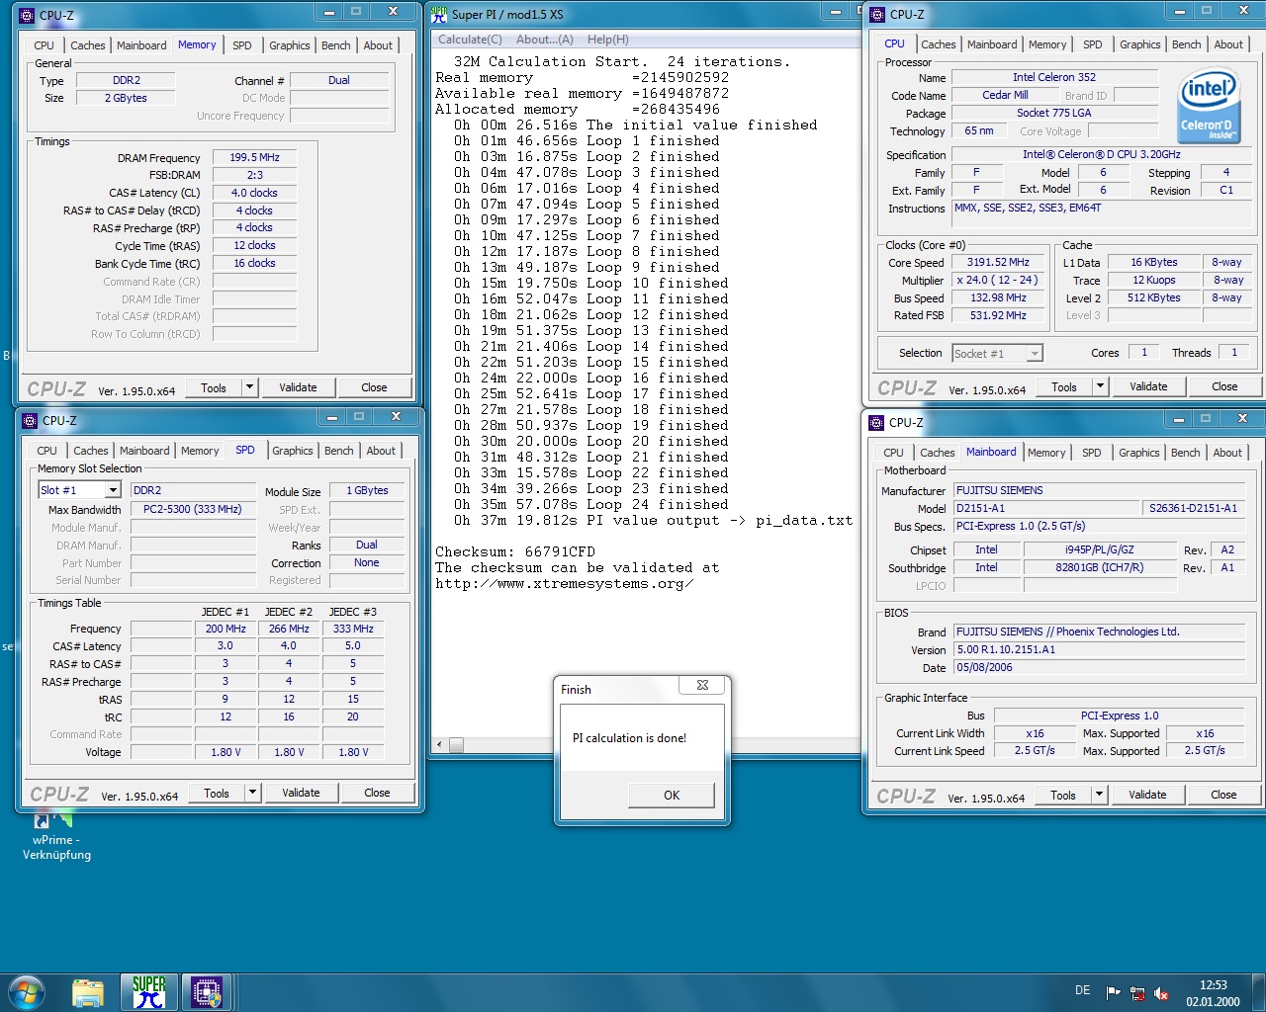1266x1012 pixels.
Task: Click Validate in the Memory window
Action: tap(298, 387)
